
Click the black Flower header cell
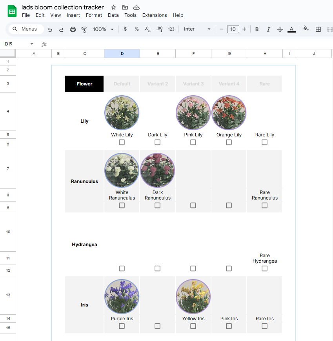pos(84,84)
